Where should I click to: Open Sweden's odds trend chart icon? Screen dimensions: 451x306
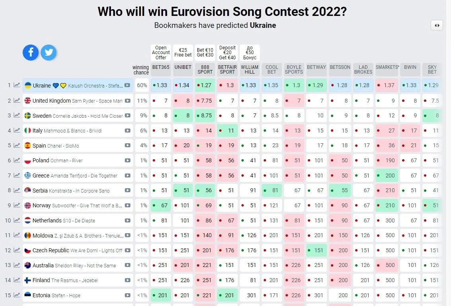[17, 115]
